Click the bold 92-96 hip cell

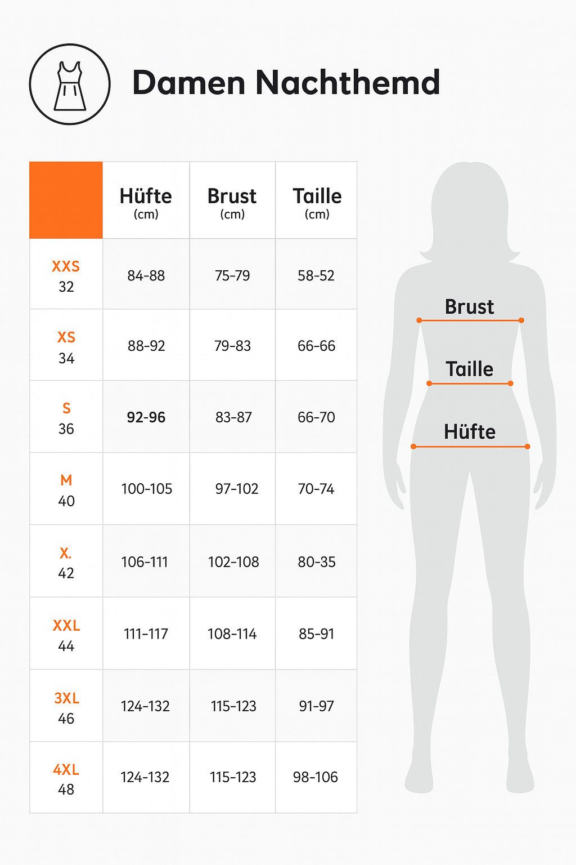pyautogui.click(x=146, y=417)
